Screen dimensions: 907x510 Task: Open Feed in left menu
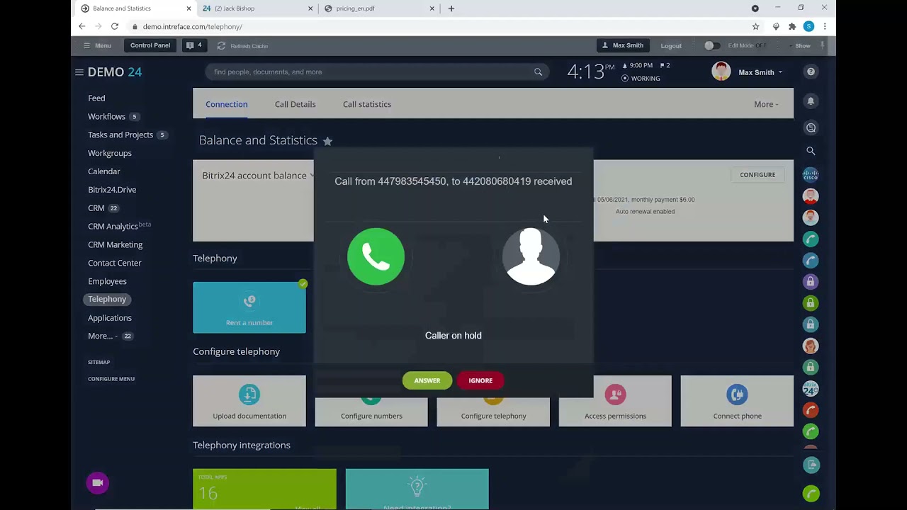click(96, 98)
